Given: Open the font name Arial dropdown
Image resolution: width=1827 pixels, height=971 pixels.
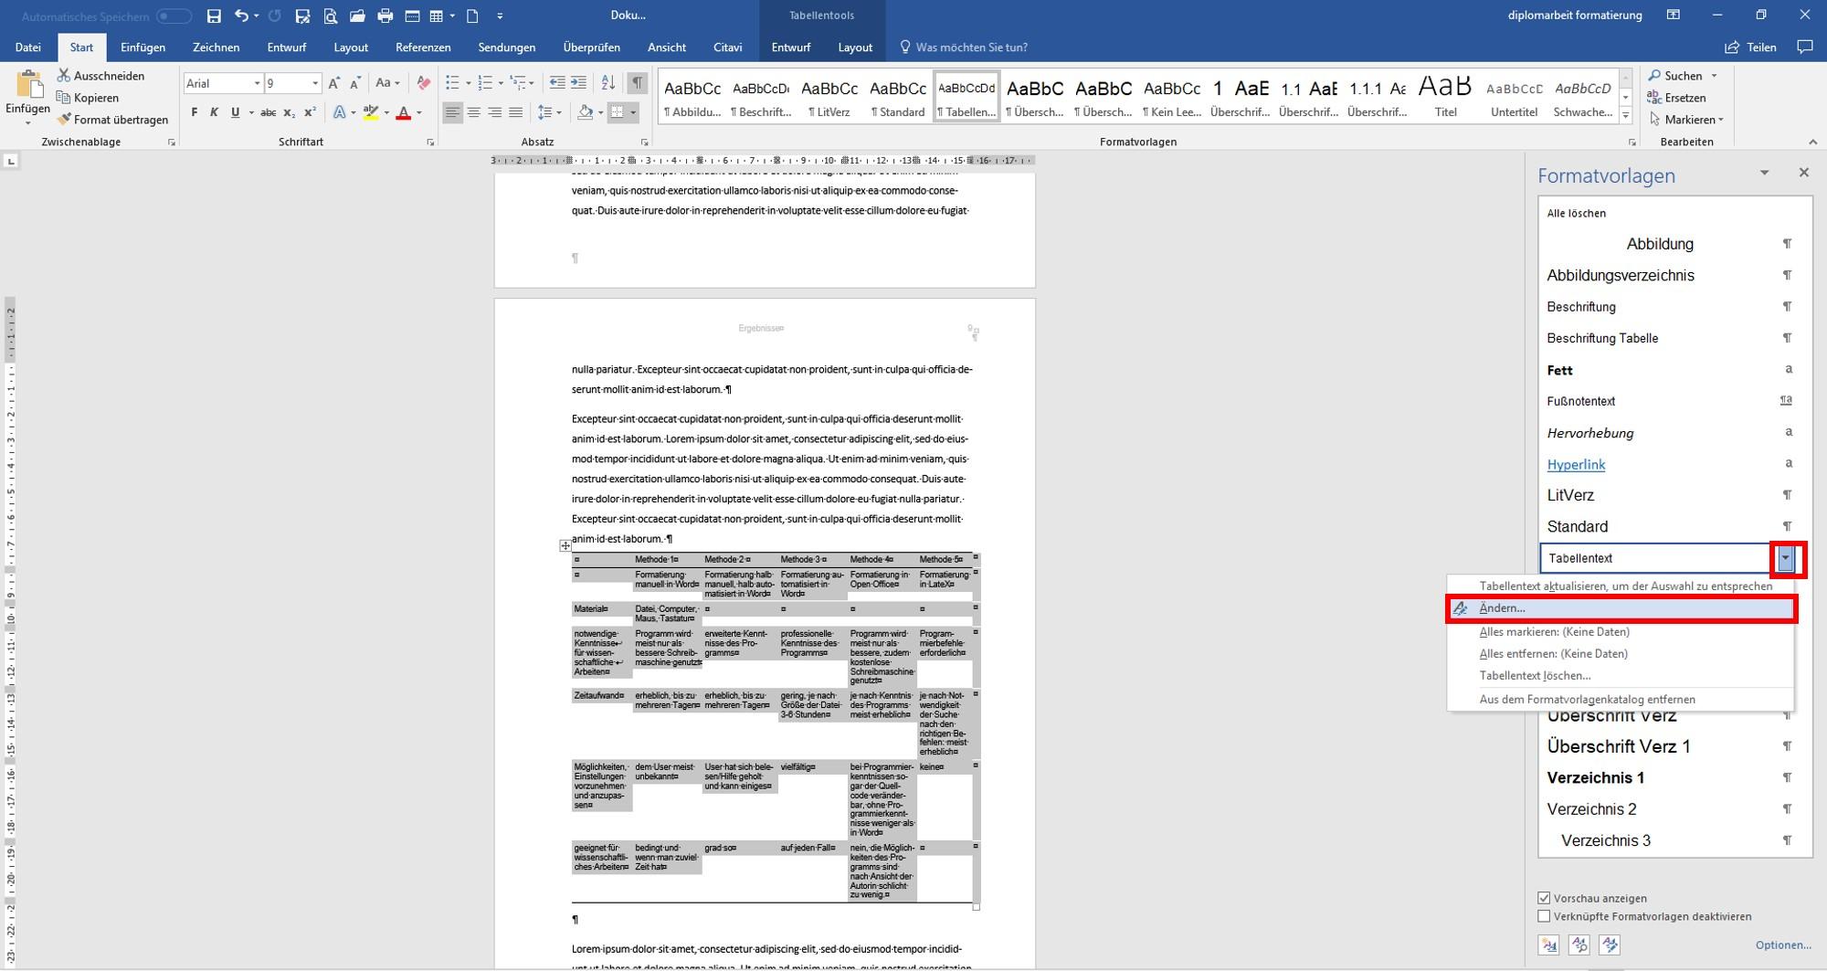Looking at the screenshot, I should 256,83.
